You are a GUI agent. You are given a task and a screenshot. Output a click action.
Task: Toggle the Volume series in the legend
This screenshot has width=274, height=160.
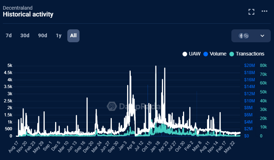tap(215, 54)
